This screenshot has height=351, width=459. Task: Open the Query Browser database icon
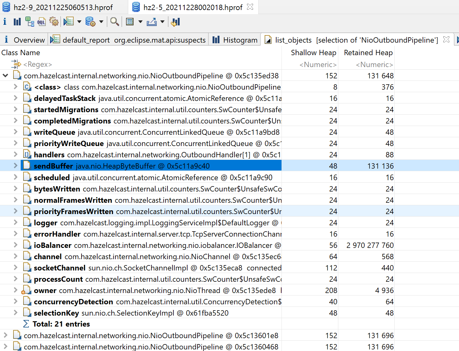pyautogui.click(x=90, y=21)
